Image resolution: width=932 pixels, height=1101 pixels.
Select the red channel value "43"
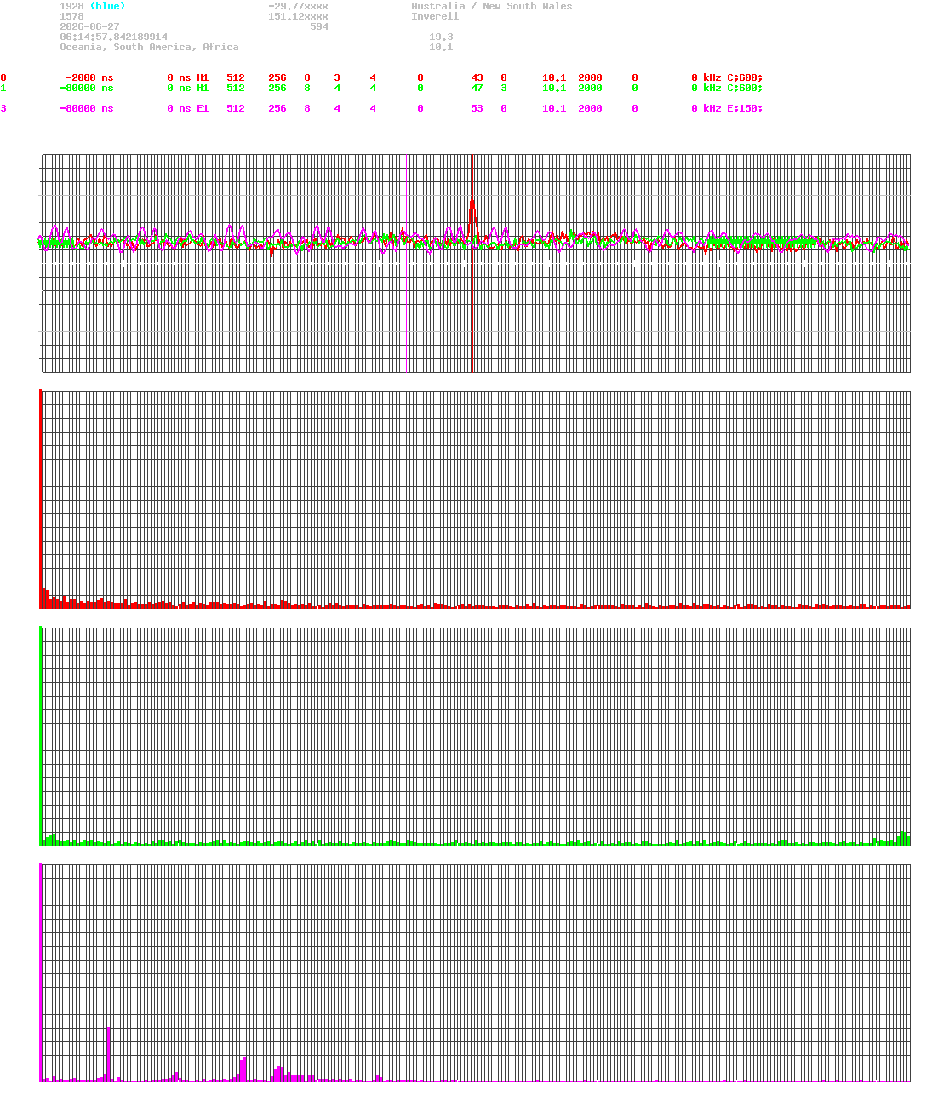tap(477, 77)
